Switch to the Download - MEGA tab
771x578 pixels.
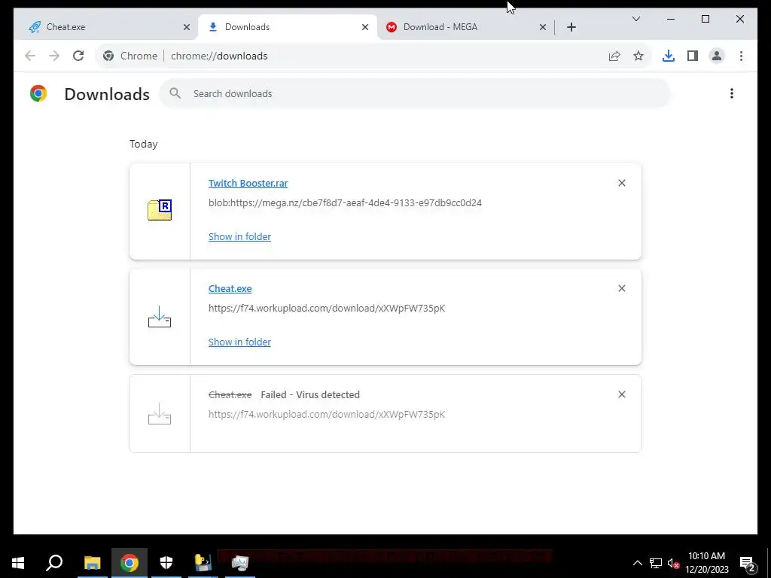(x=465, y=27)
